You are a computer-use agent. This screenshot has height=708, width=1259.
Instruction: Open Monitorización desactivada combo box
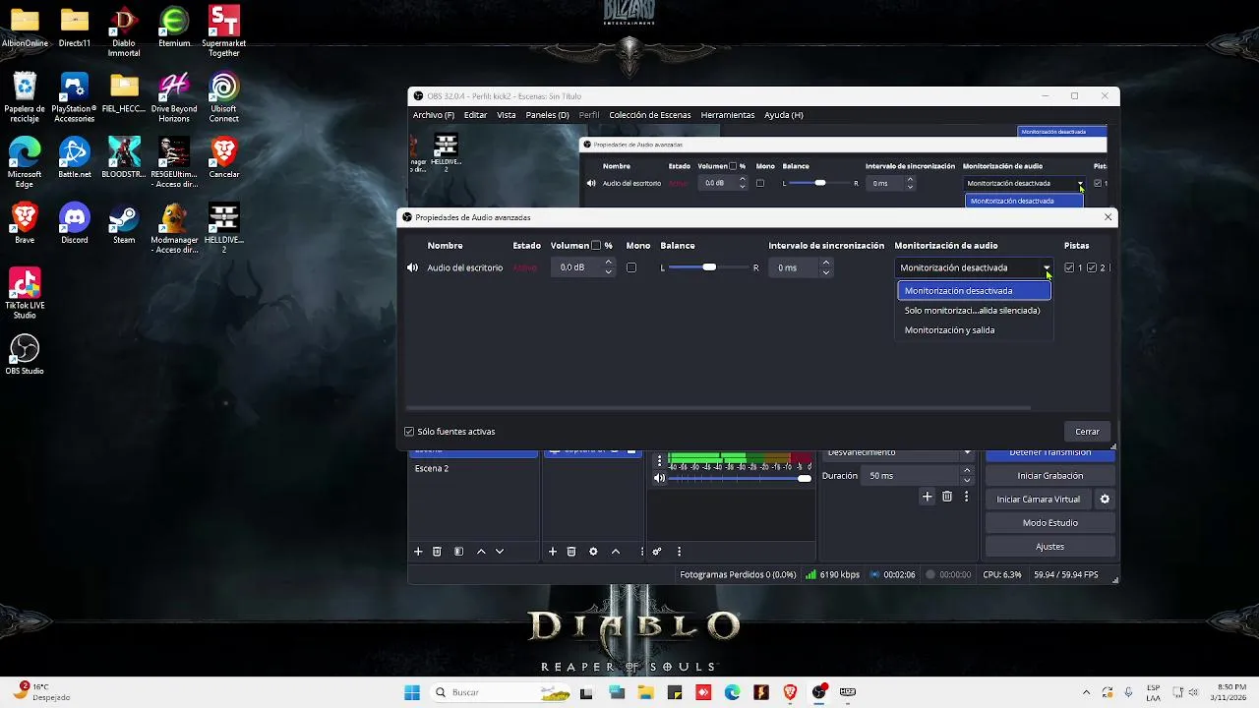(974, 267)
